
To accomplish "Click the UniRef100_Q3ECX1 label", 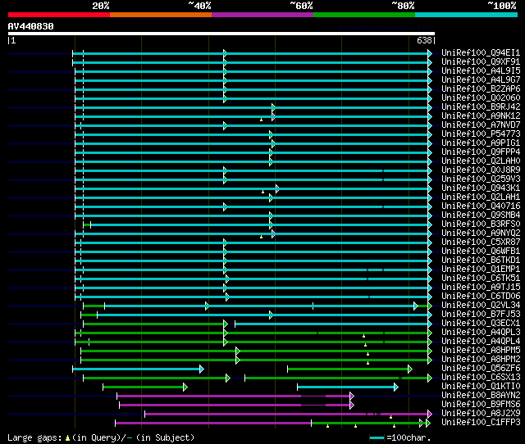I will click(x=481, y=324).
